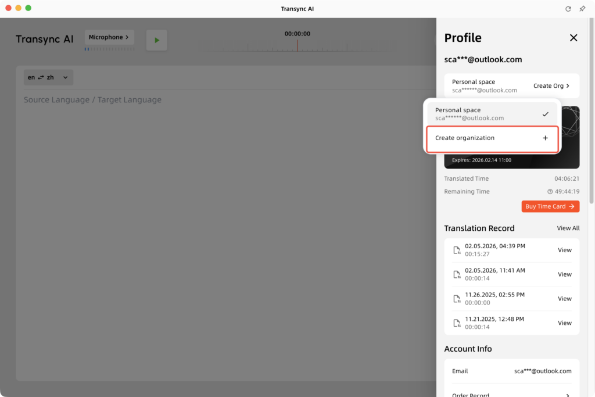Click the plus icon beside Create organization
This screenshot has width=595, height=397.
(545, 138)
